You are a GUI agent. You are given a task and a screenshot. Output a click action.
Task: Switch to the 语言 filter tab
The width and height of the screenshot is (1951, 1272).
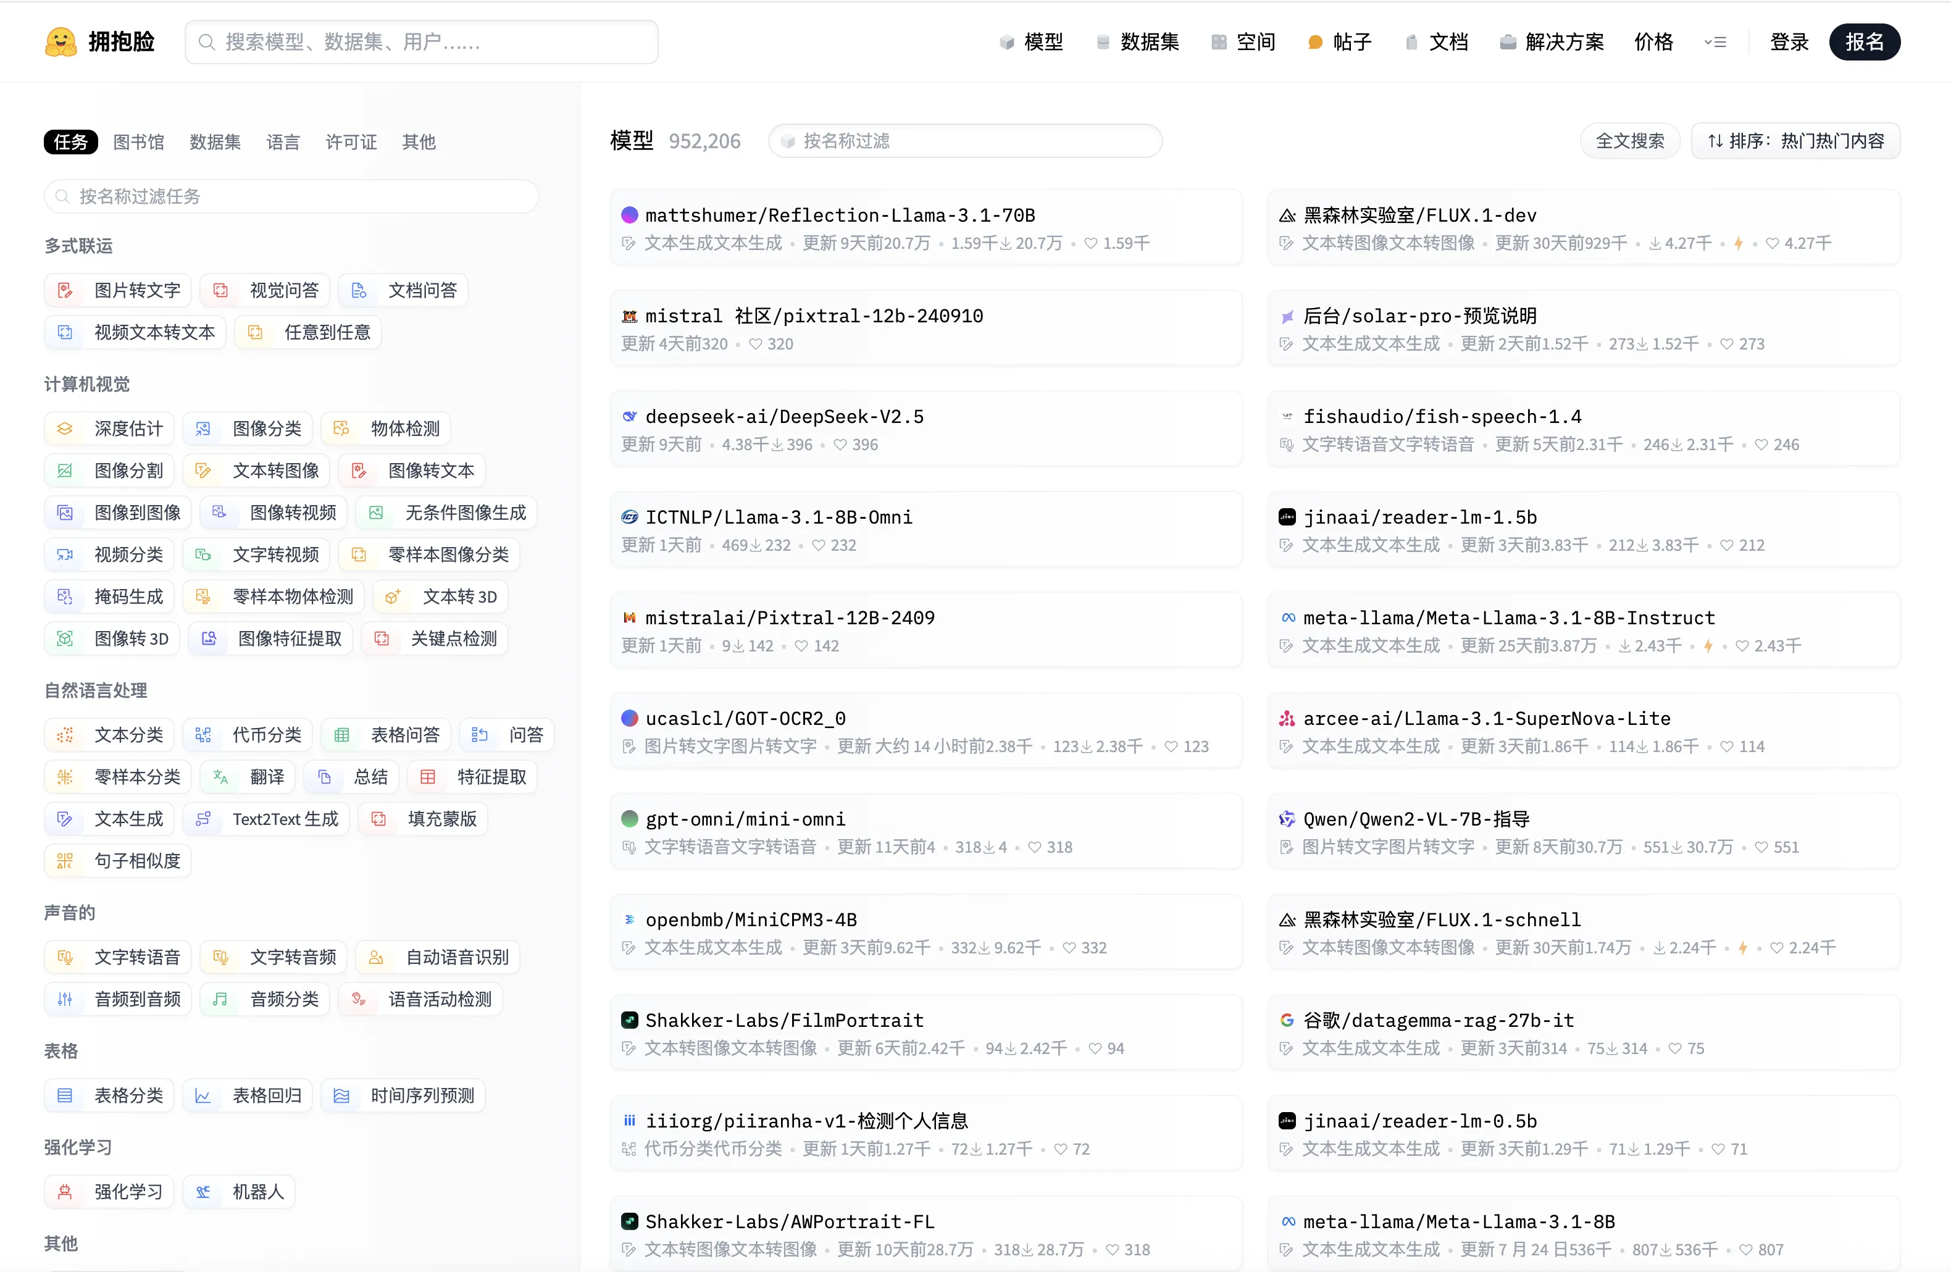click(x=283, y=142)
